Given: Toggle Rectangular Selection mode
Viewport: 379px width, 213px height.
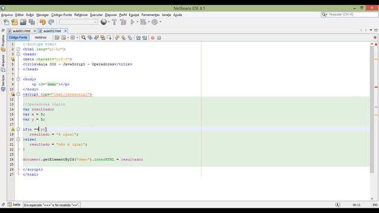Looking at the screenshot, I should (109, 38).
